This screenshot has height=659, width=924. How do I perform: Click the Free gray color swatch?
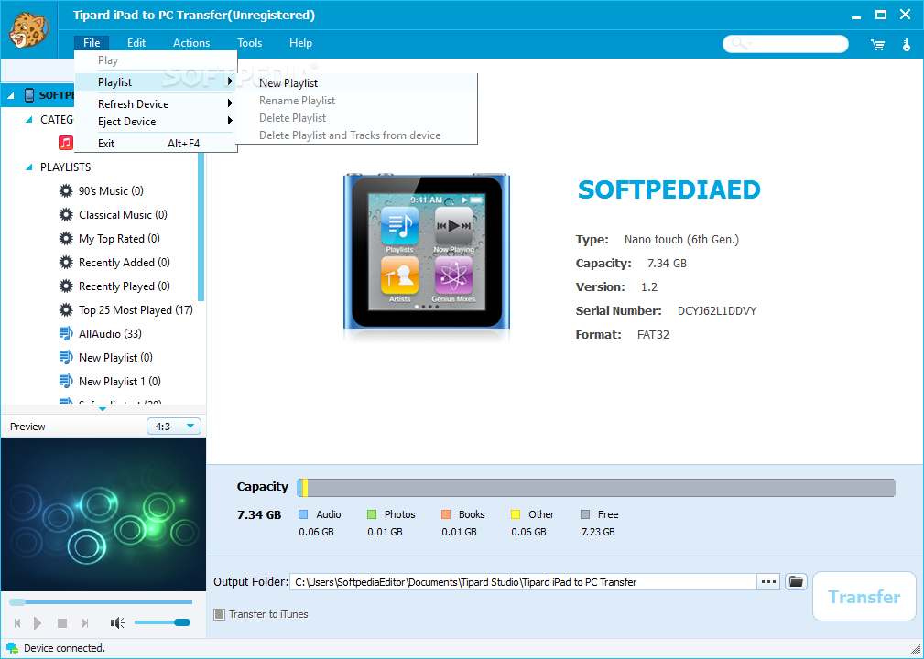[584, 514]
